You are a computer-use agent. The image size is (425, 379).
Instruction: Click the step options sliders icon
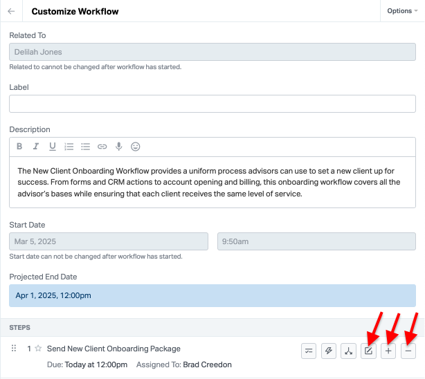click(309, 351)
